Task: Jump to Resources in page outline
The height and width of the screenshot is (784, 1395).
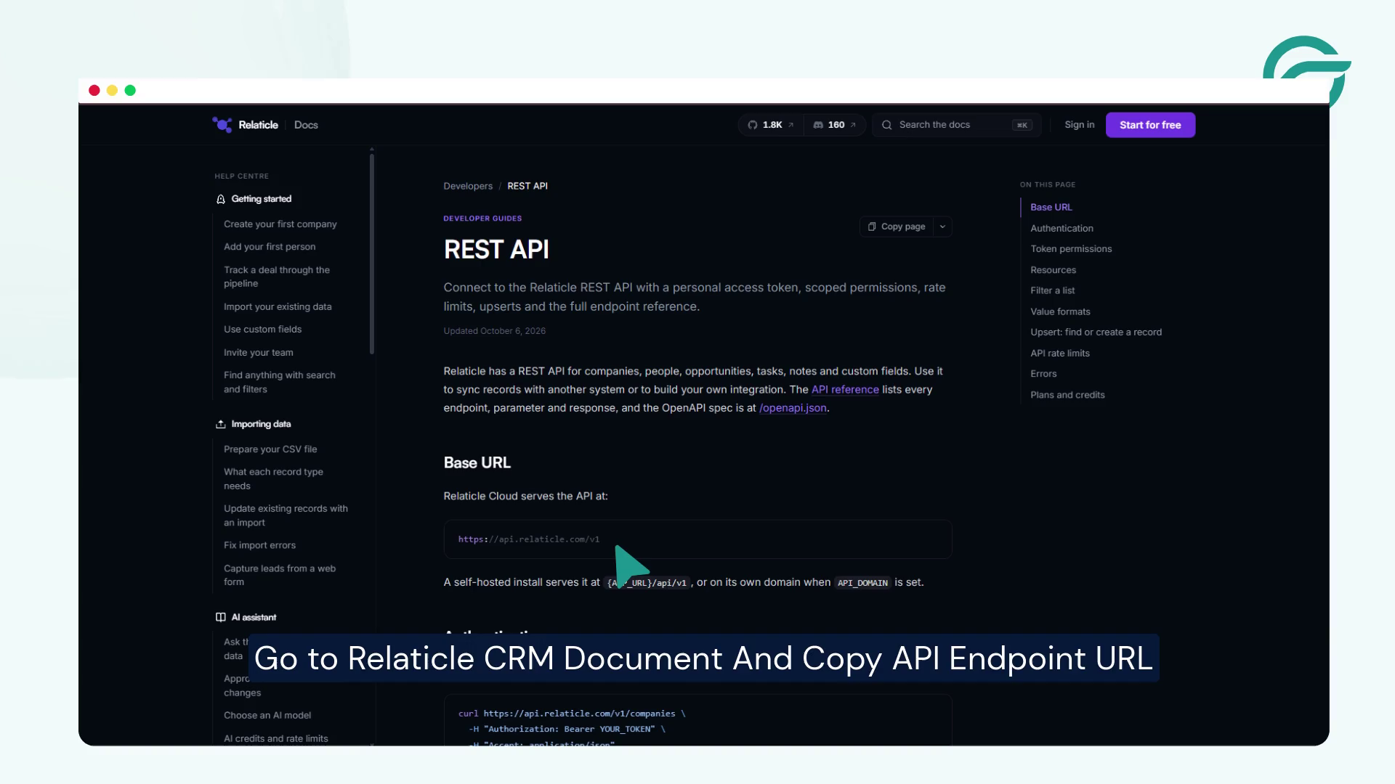Action: tap(1053, 270)
